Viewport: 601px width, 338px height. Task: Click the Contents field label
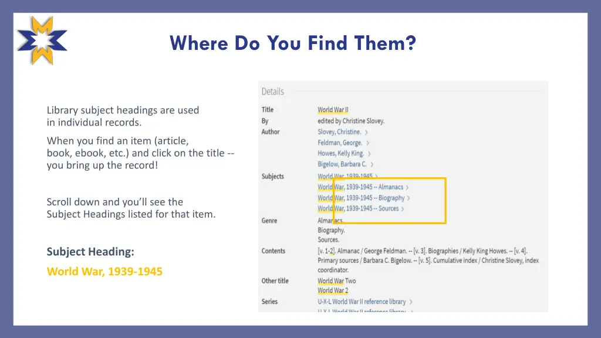click(x=274, y=251)
